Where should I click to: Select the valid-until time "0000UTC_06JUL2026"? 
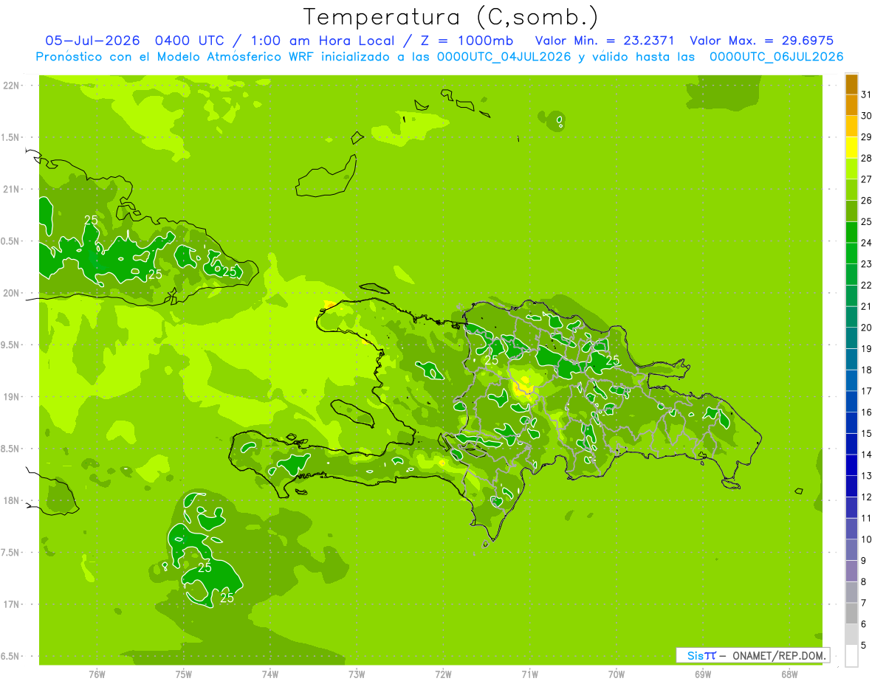click(776, 57)
